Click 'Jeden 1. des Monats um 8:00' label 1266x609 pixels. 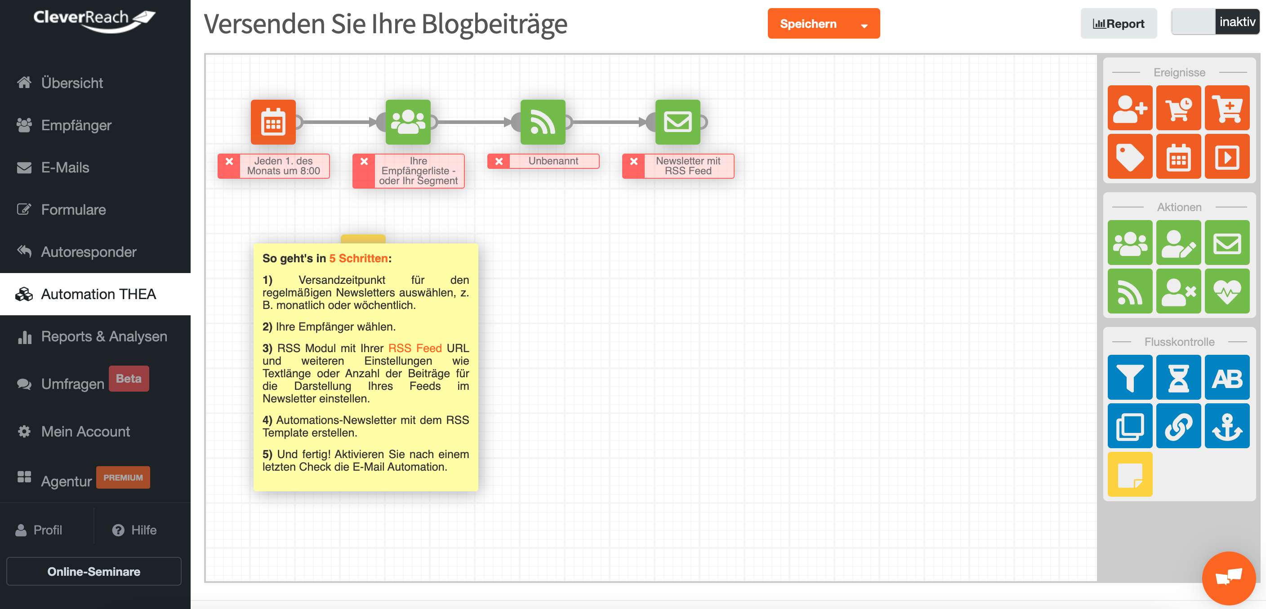coord(284,166)
